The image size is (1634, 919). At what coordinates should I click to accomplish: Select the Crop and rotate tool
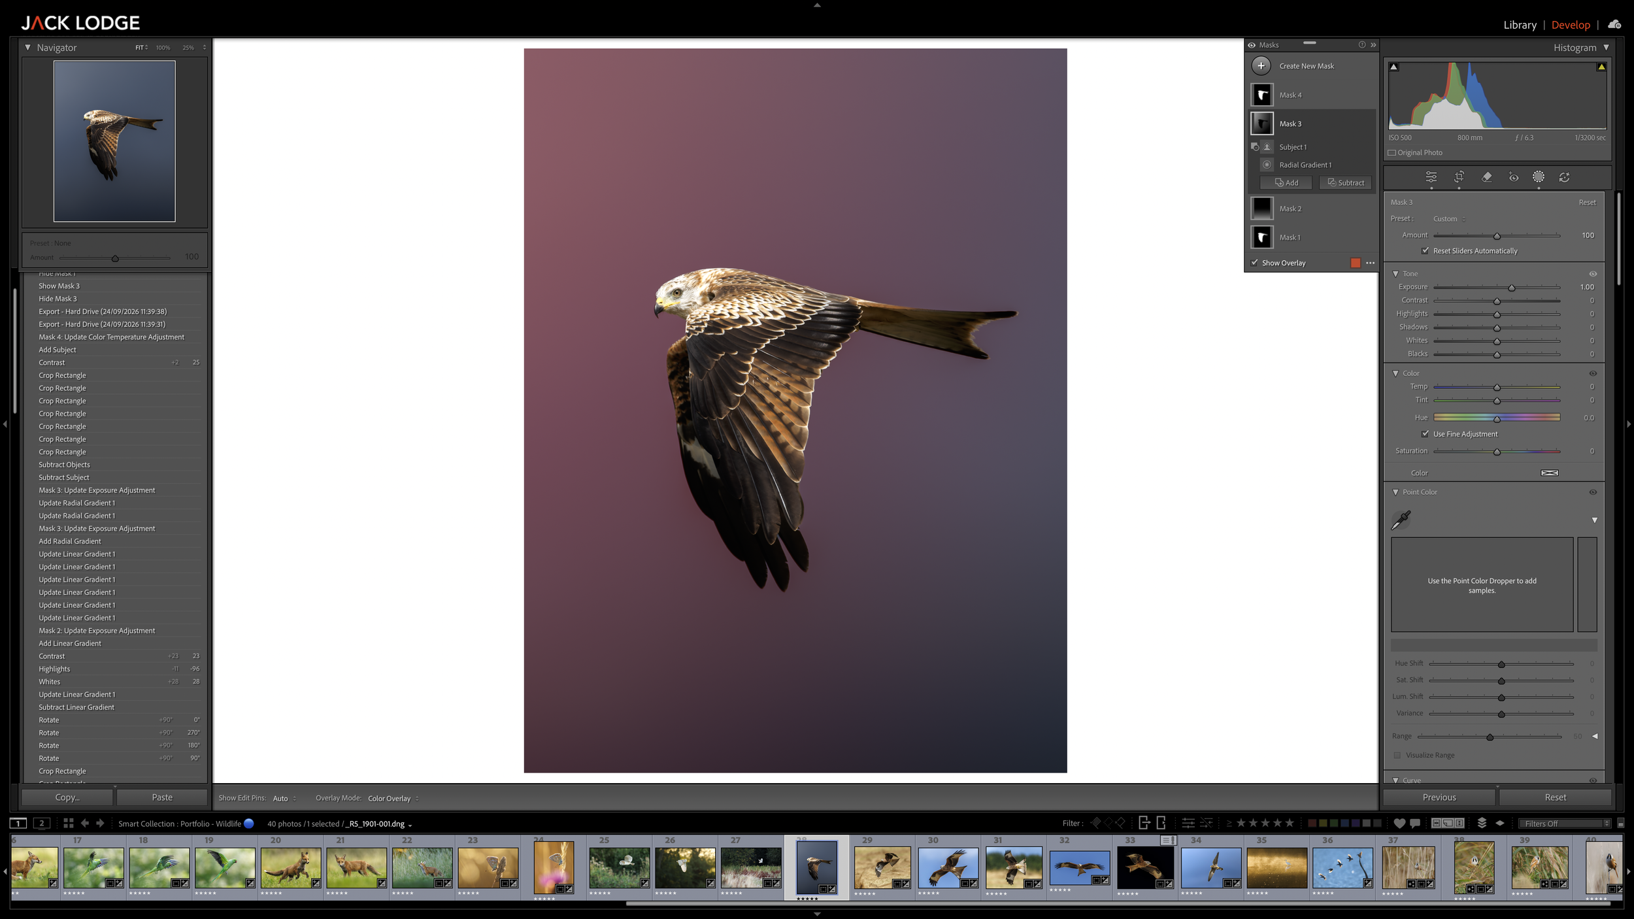coord(1459,177)
